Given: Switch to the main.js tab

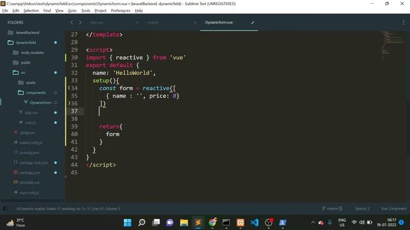Looking at the screenshot, I should tap(153, 23).
